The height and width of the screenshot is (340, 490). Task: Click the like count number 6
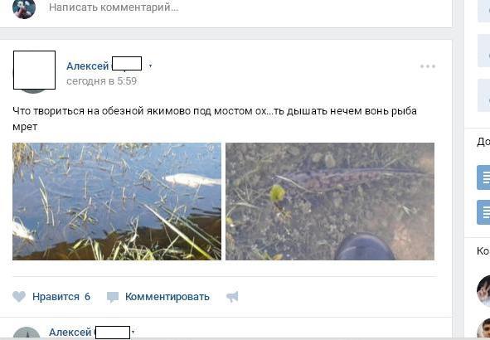click(88, 297)
